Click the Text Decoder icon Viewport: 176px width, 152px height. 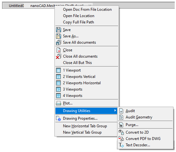pos(121,145)
